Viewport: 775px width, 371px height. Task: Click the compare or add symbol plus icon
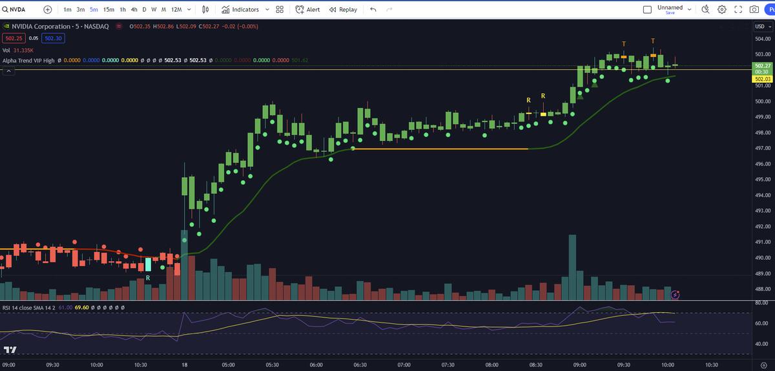[48, 10]
